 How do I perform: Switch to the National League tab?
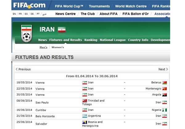coord(113,40)
